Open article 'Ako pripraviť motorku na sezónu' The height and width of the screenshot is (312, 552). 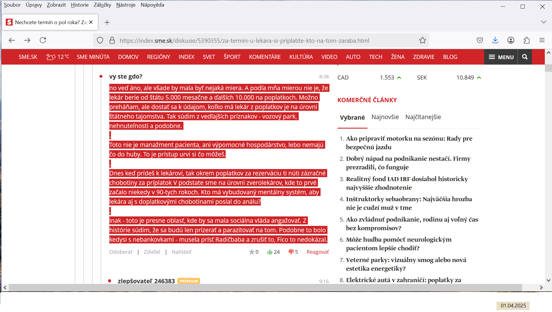[409, 143]
